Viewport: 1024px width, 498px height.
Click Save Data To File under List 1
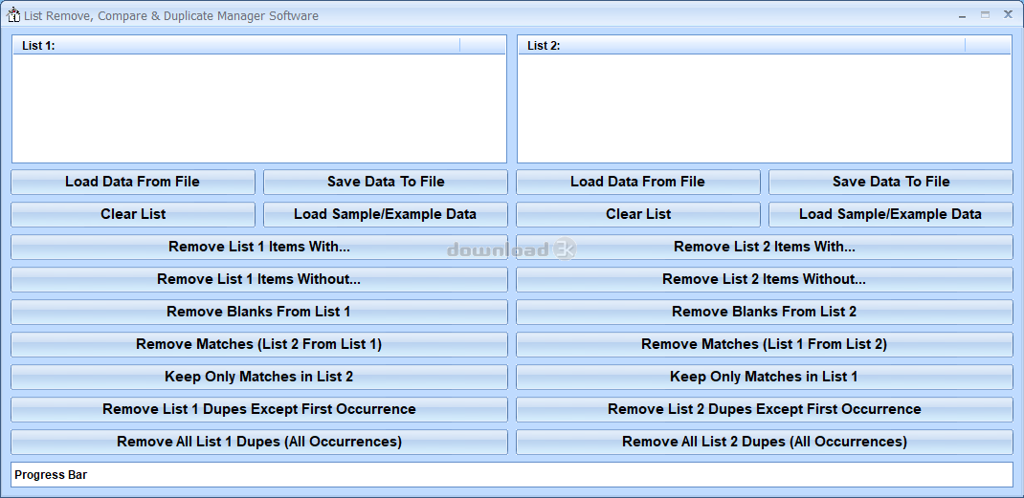[x=386, y=182]
